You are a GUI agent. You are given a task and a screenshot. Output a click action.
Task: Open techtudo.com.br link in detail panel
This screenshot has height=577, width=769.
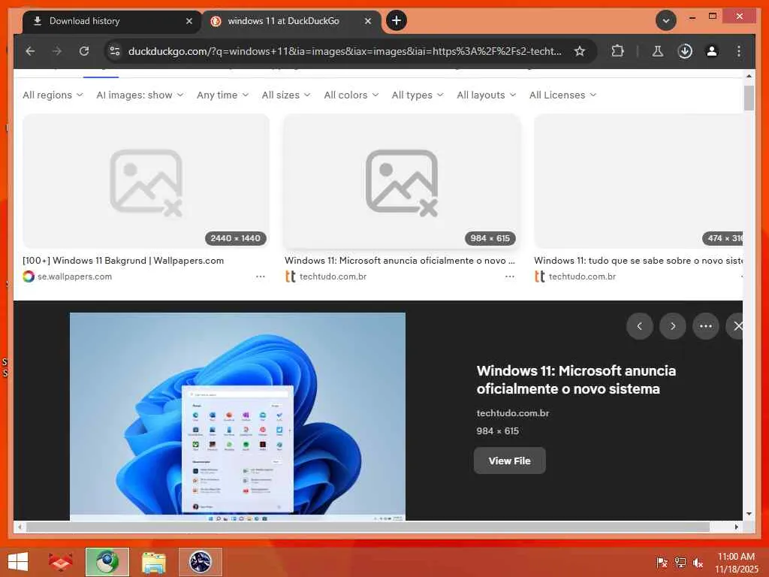(512, 413)
